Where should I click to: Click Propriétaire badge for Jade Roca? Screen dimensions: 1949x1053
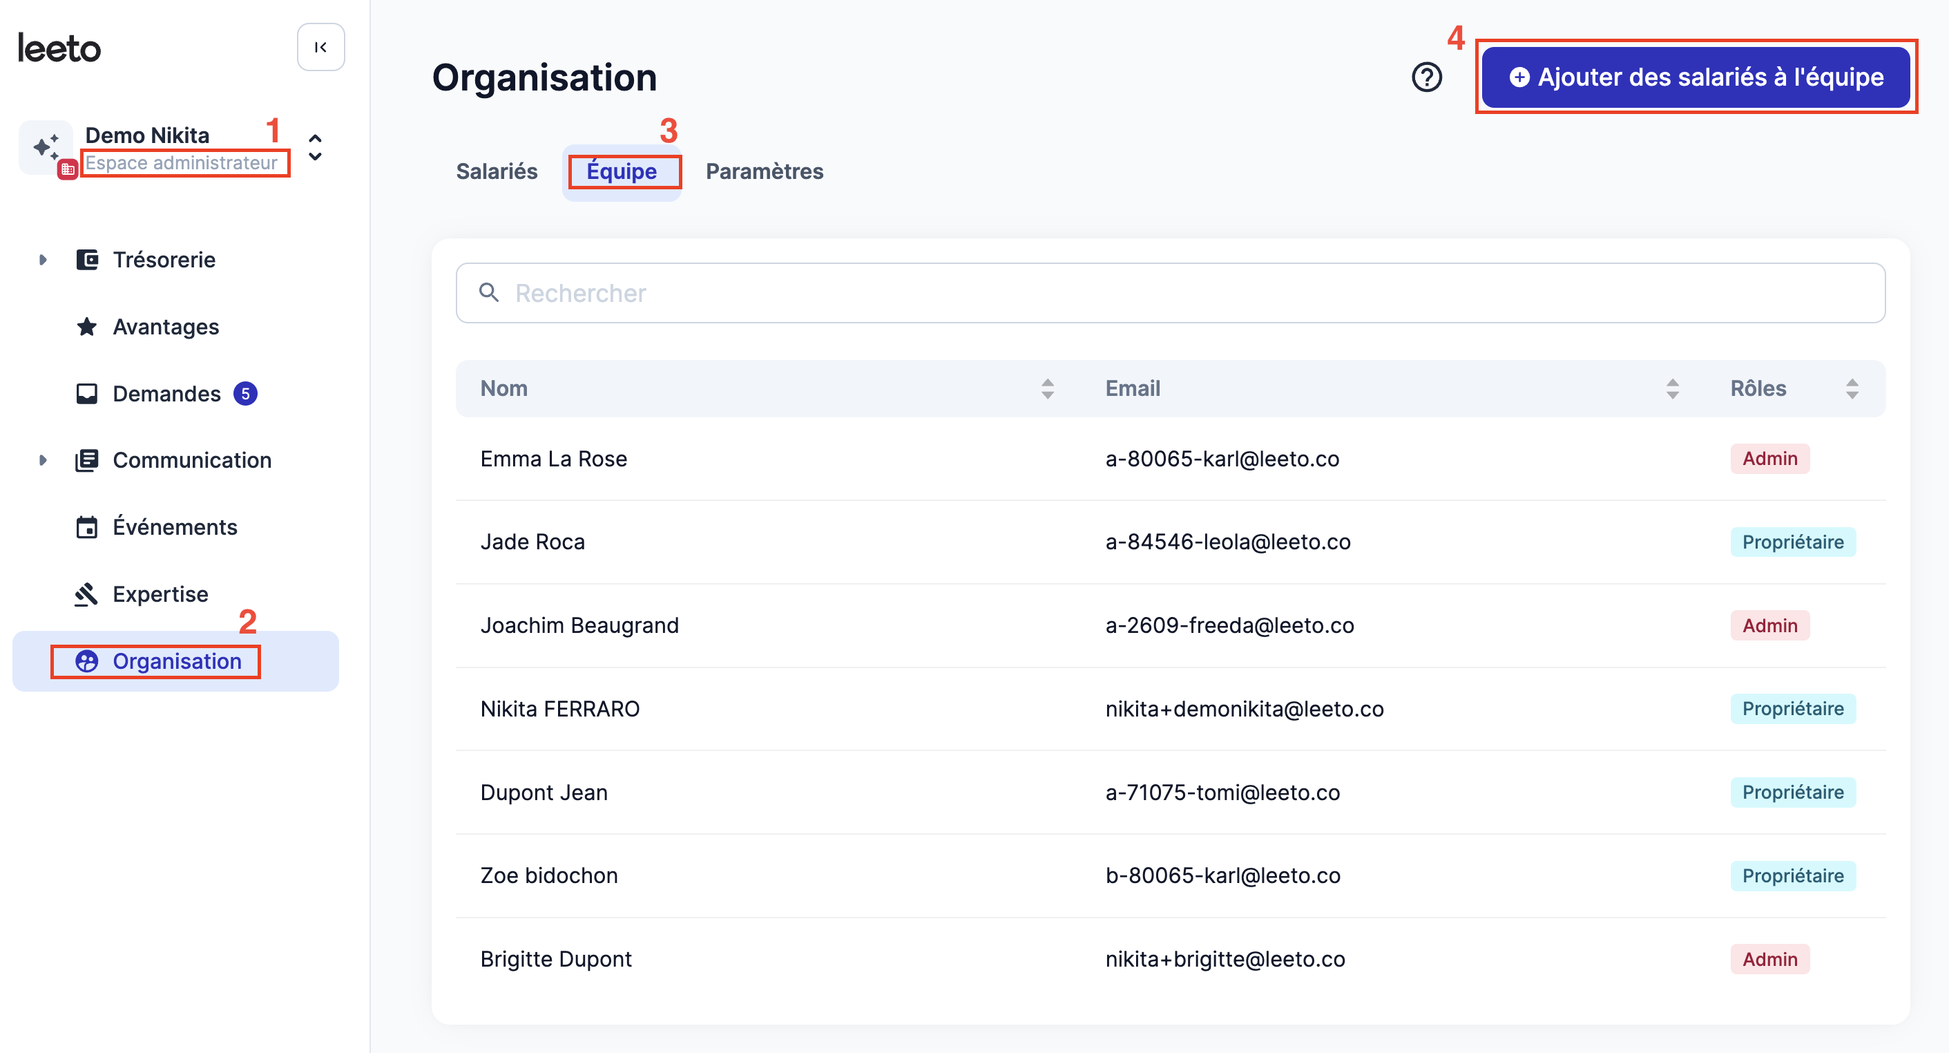[x=1793, y=542]
